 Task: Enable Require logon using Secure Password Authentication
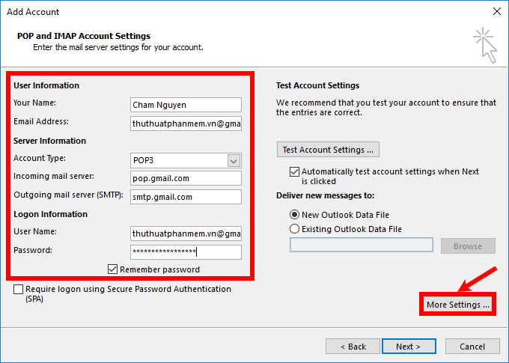[18, 289]
